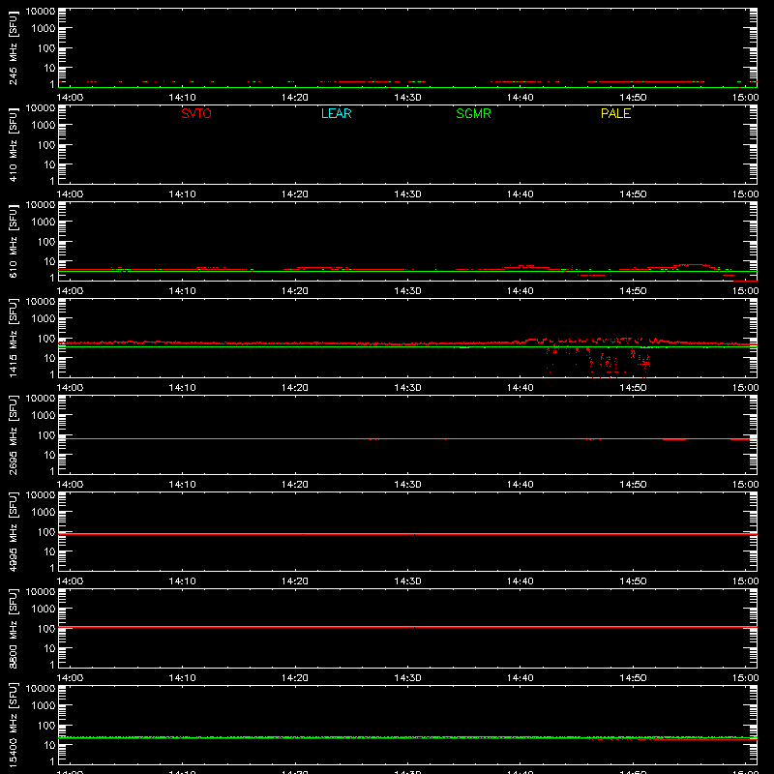The width and height of the screenshot is (774, 774).
Task: Click 14:30 time label under 410 MHz panel
Action: pyautogui.click(x=407, y=194)
